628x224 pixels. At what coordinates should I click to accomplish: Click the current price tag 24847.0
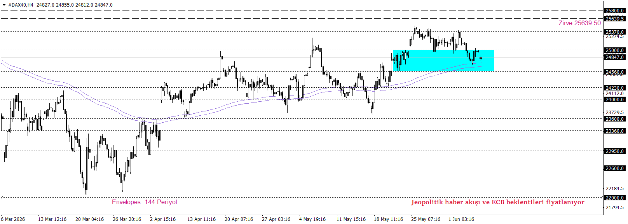tap(615, 57)
